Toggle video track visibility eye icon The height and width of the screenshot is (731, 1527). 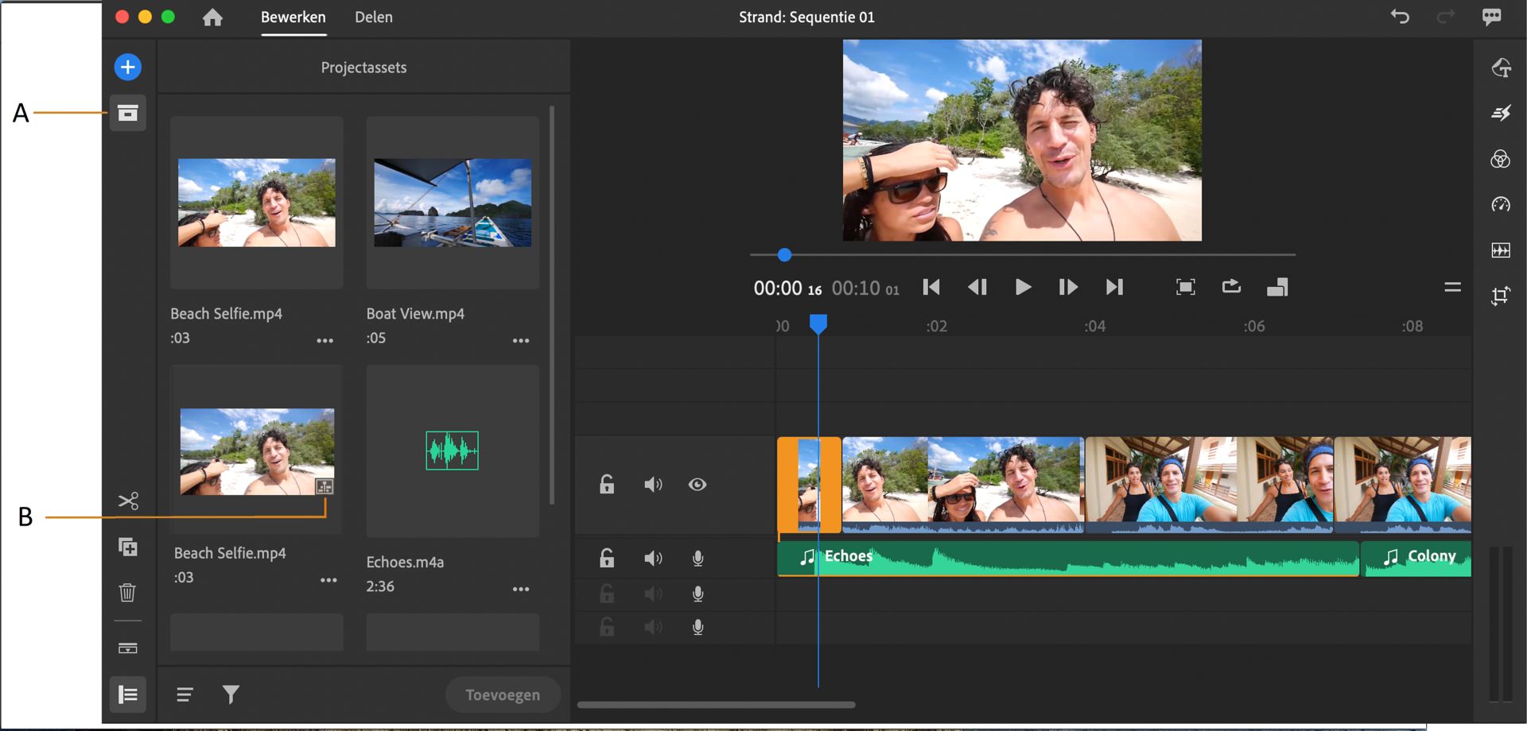(x=697, y=485)
